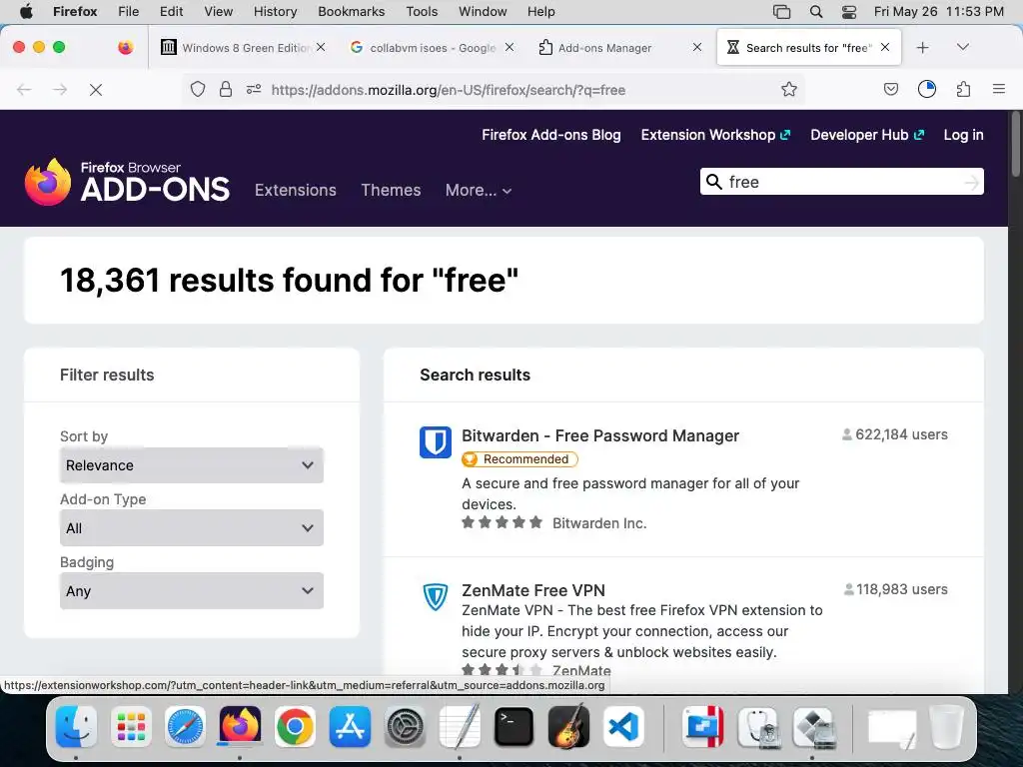
Task: Open Extension Workshop link
Action: (x=715, y=135)
